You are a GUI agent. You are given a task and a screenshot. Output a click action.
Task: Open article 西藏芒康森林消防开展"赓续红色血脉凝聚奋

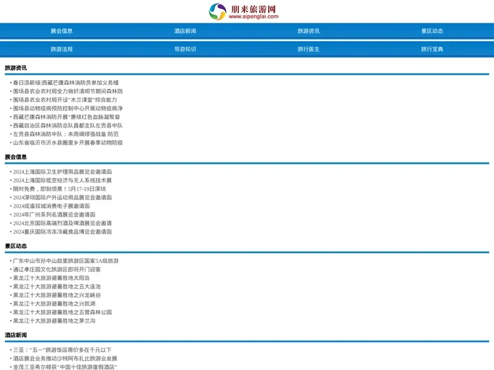tap(67, 116)
